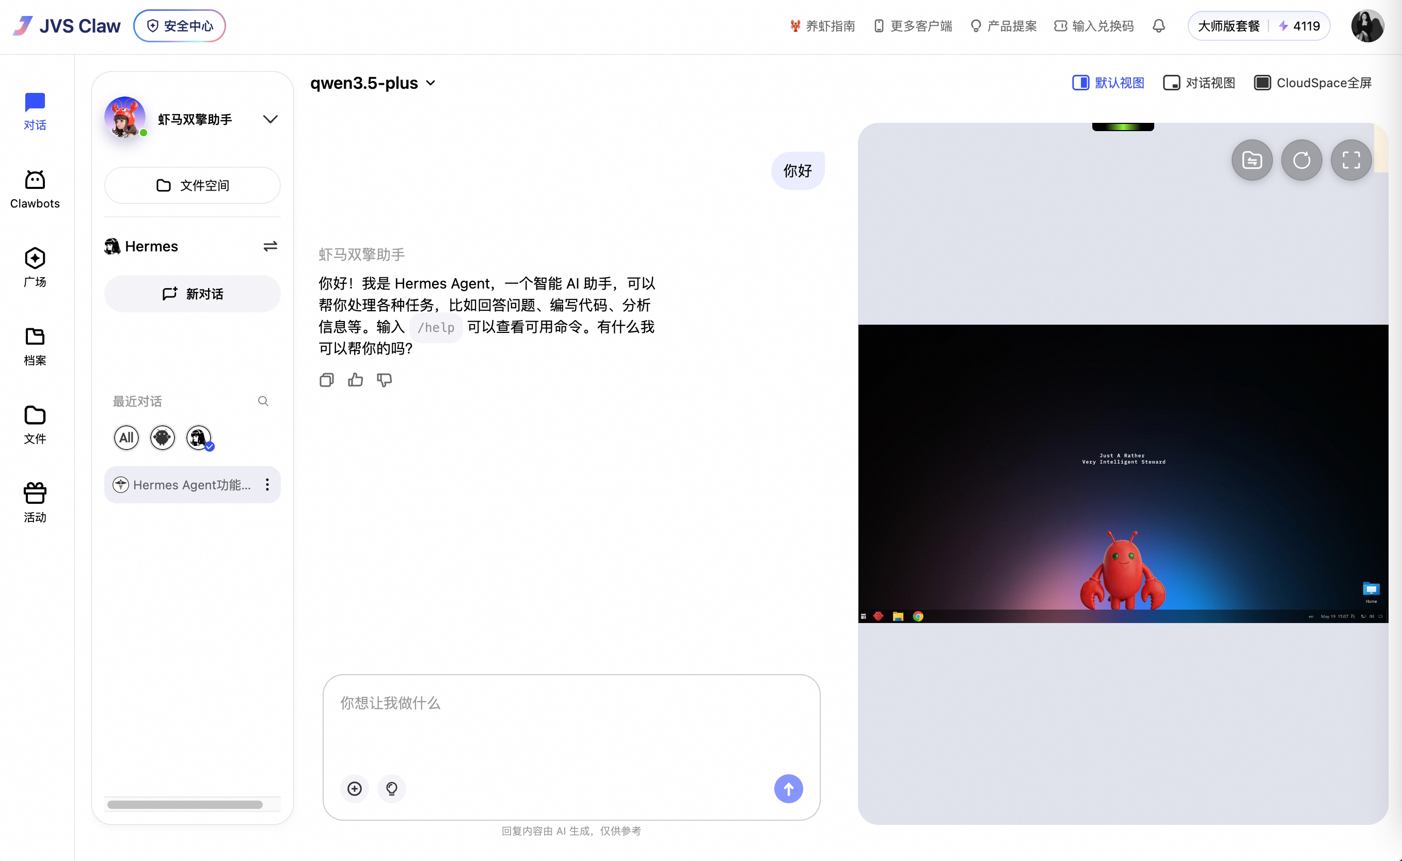Switch to 默认视图 default view
1402x861 pixels.
click(x=1108, y=83)
